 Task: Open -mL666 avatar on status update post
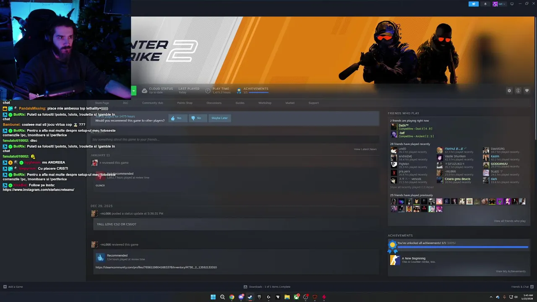[x=94, y=213]
